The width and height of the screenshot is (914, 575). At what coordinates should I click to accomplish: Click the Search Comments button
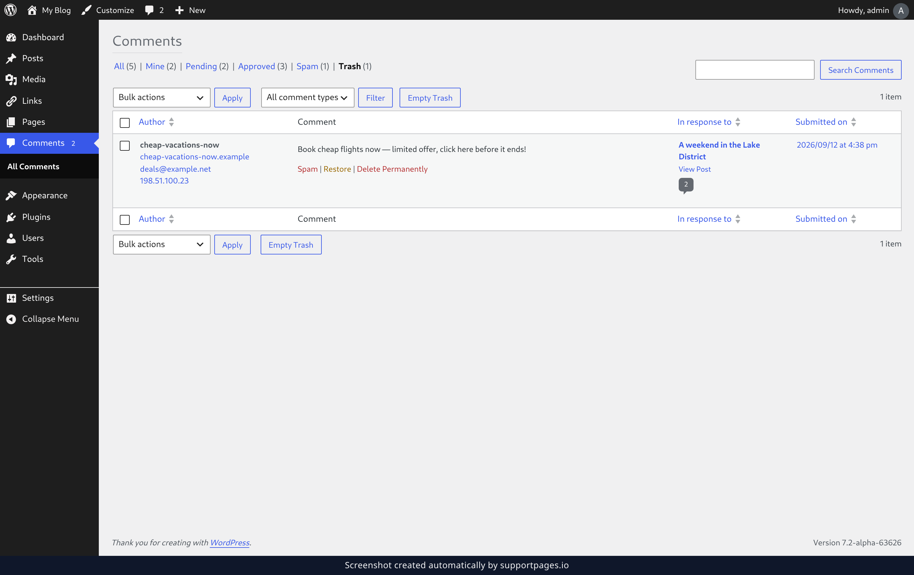(x=861, y=70)
